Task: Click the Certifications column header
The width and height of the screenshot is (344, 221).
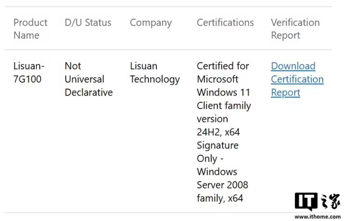Action: pyautogui.click(x=225, y=23)
